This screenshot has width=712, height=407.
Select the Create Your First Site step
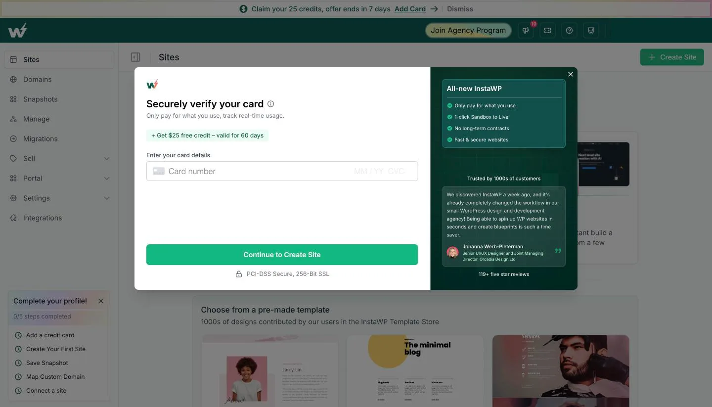tap(56, 349)
